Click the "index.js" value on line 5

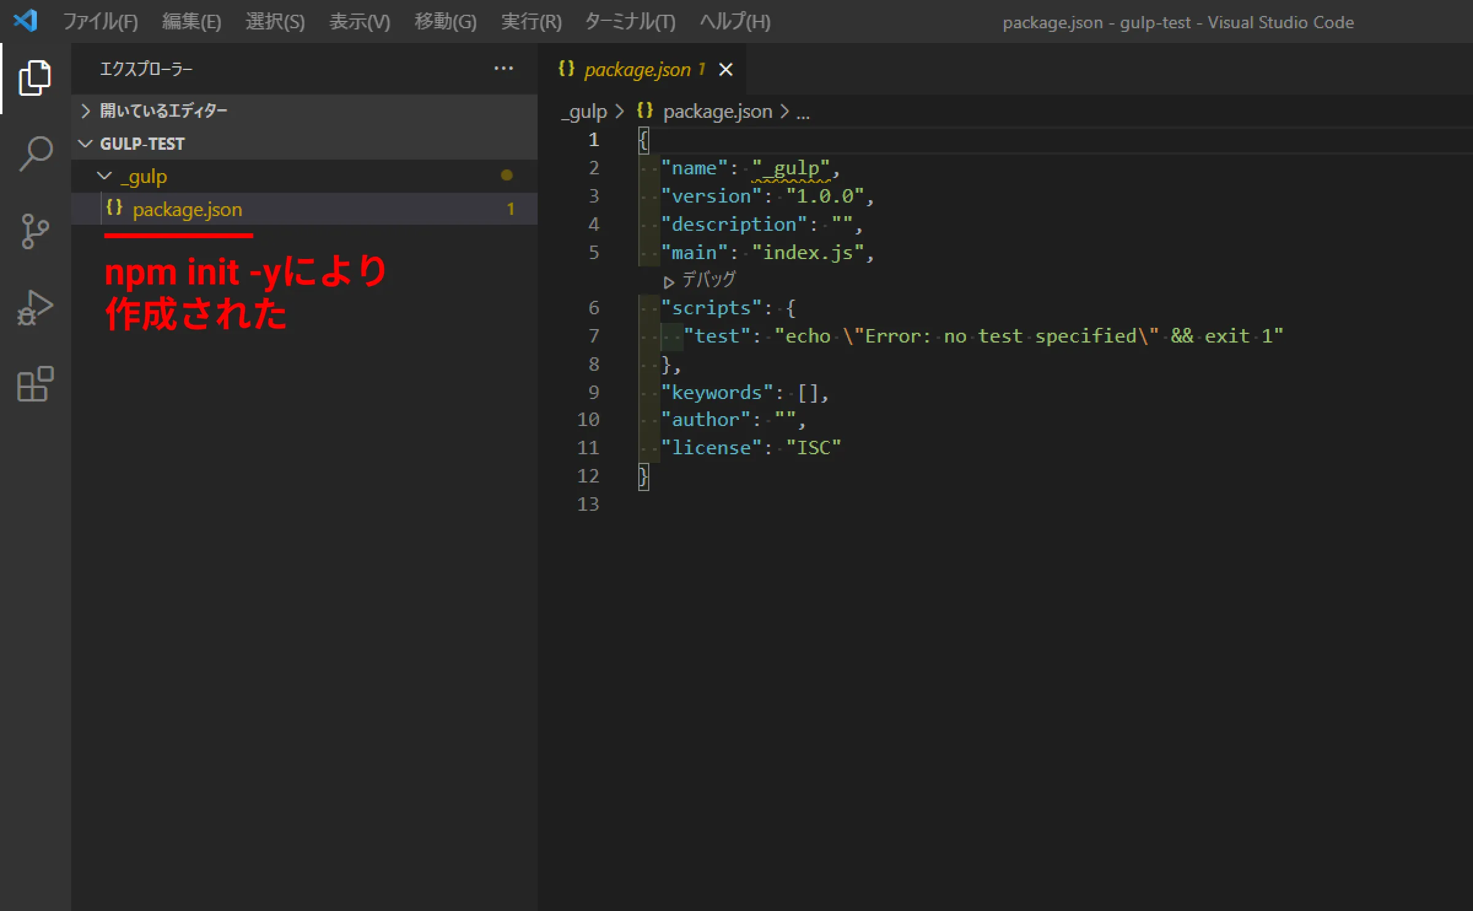pyautogui.click(x=808, y=253)
